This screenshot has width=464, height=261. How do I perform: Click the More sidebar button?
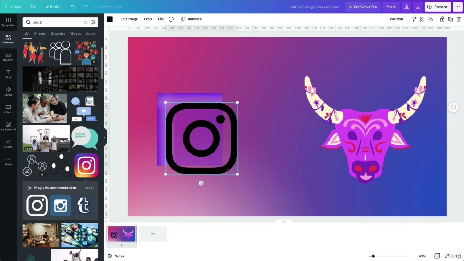click(x=8, y=161)
